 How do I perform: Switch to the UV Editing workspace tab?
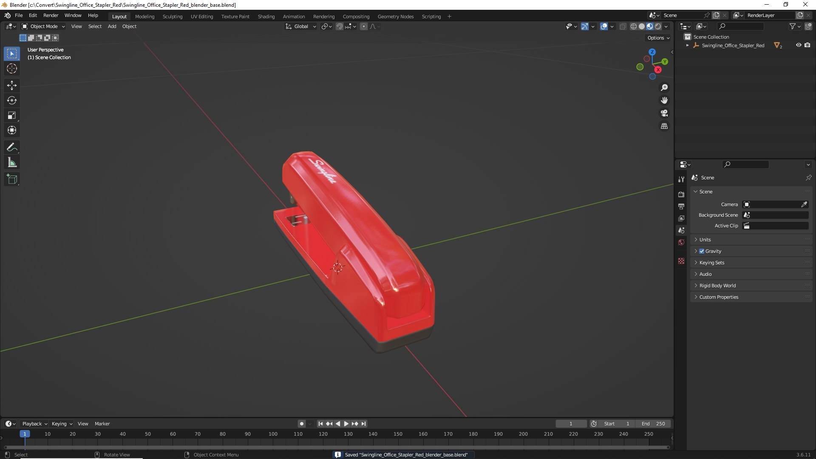coord(202,17)
